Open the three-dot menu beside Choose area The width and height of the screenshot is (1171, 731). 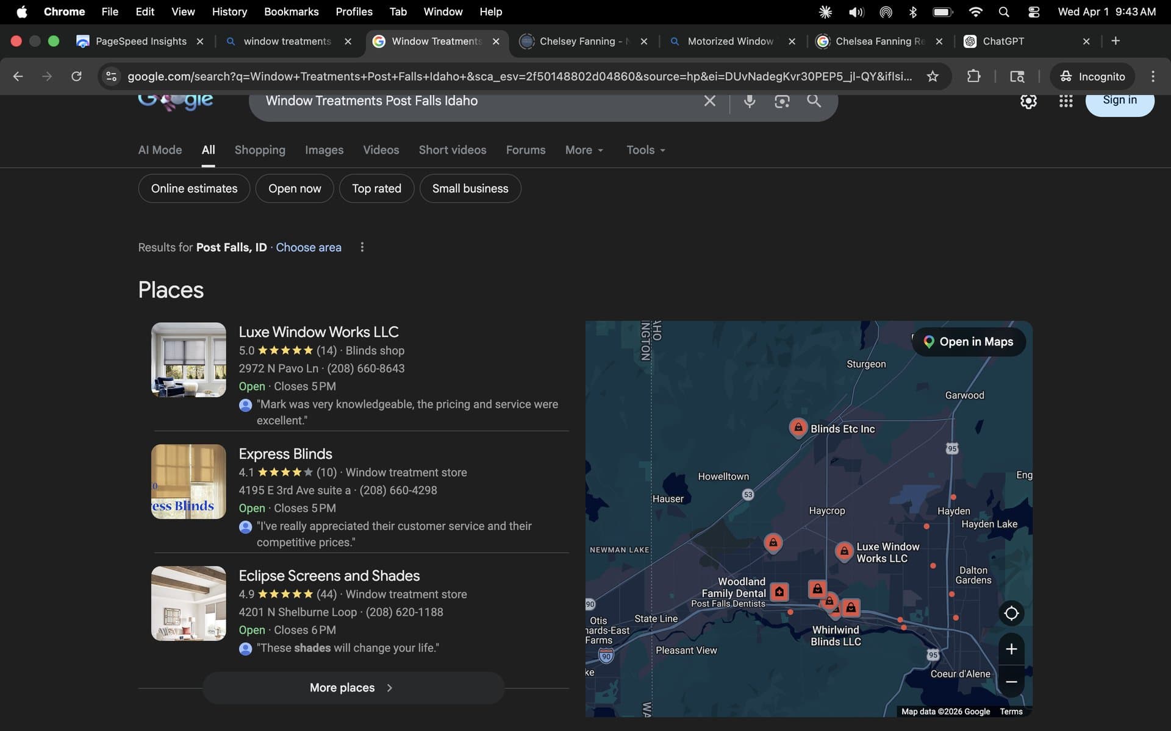tap(362, 247)
